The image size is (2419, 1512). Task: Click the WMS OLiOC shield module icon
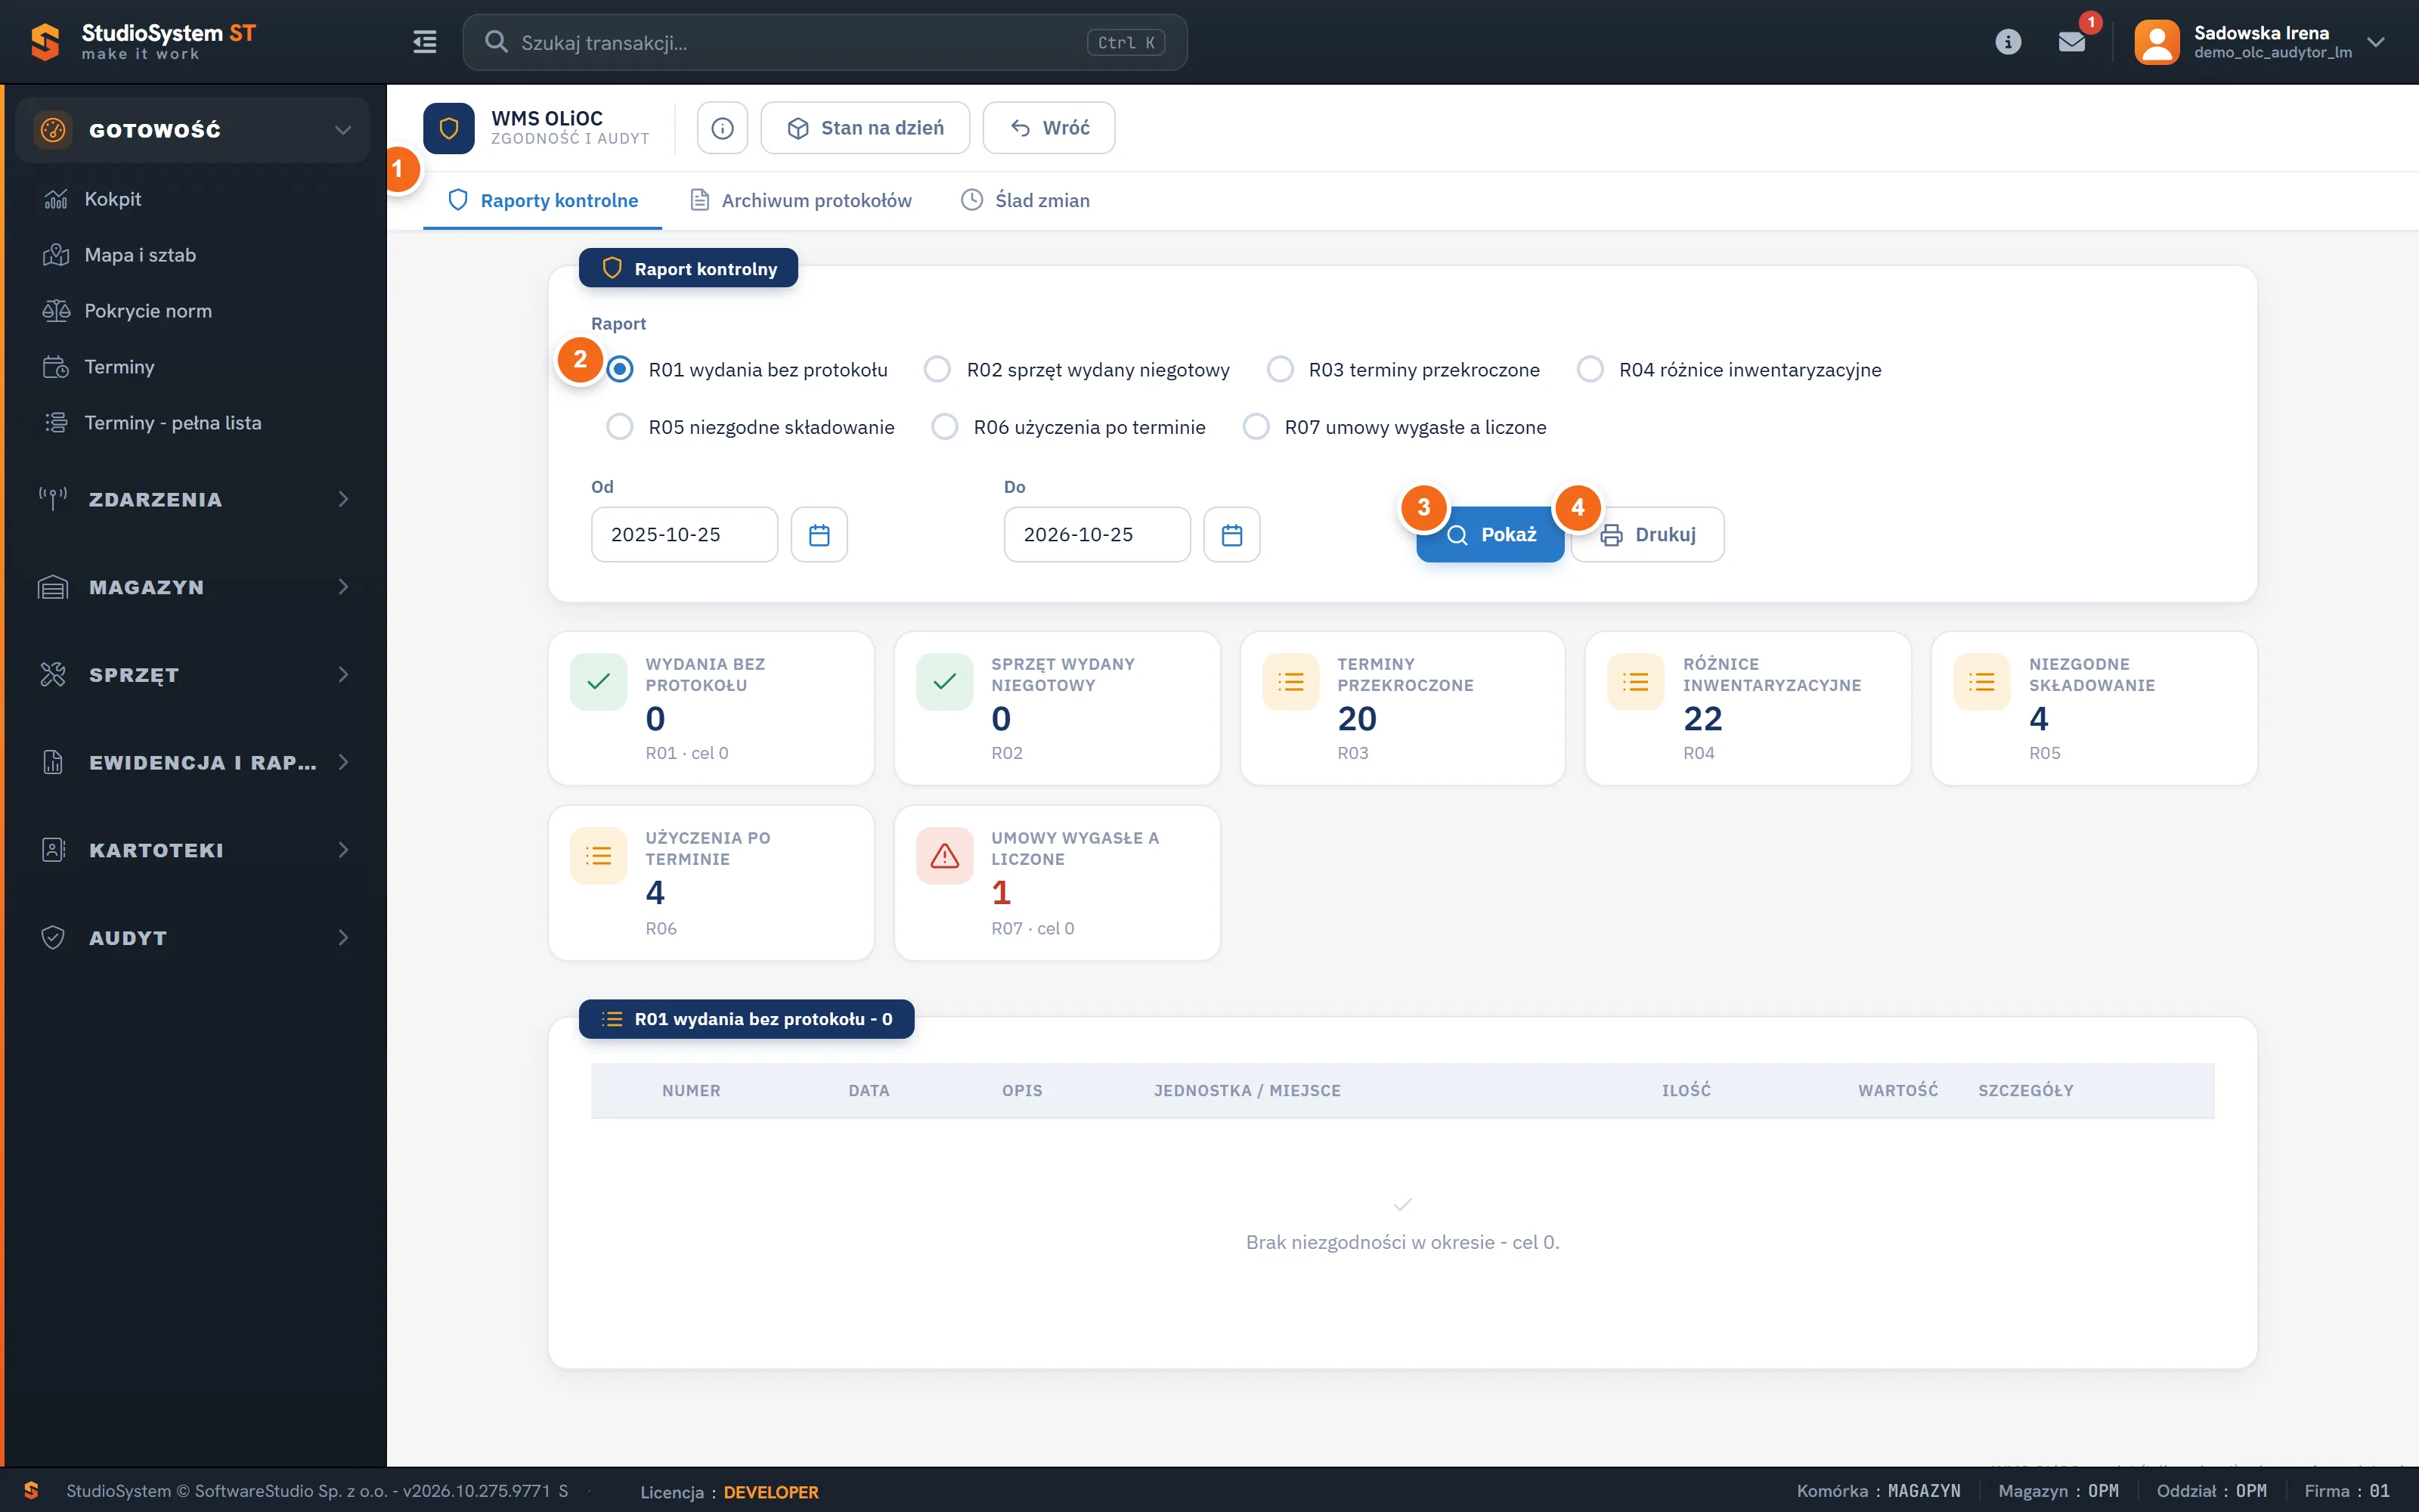click(x=449, y=128)
